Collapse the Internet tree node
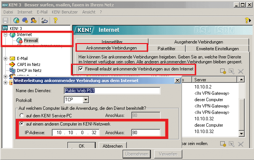 [6, 35]
